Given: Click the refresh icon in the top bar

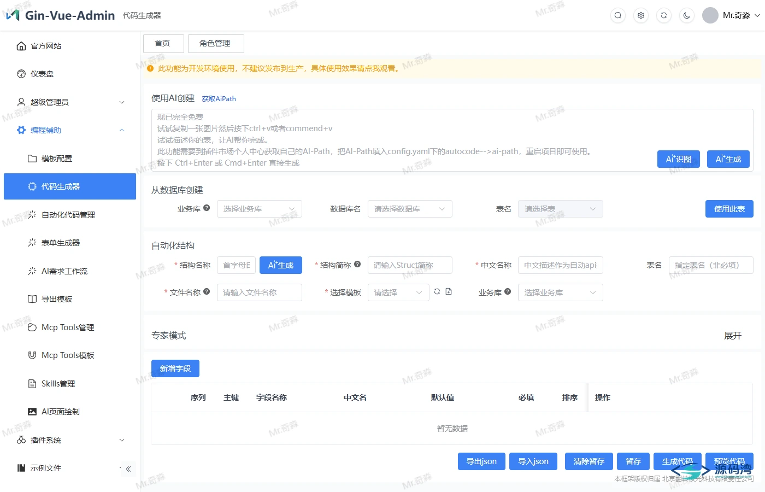Looking at the screenshot, I should pyautogui.click(x=664, y=15).
